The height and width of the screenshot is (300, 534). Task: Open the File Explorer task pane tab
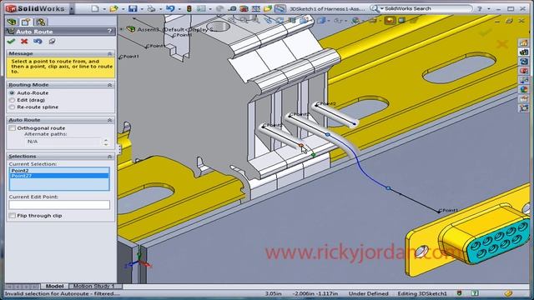coord(524,62)
